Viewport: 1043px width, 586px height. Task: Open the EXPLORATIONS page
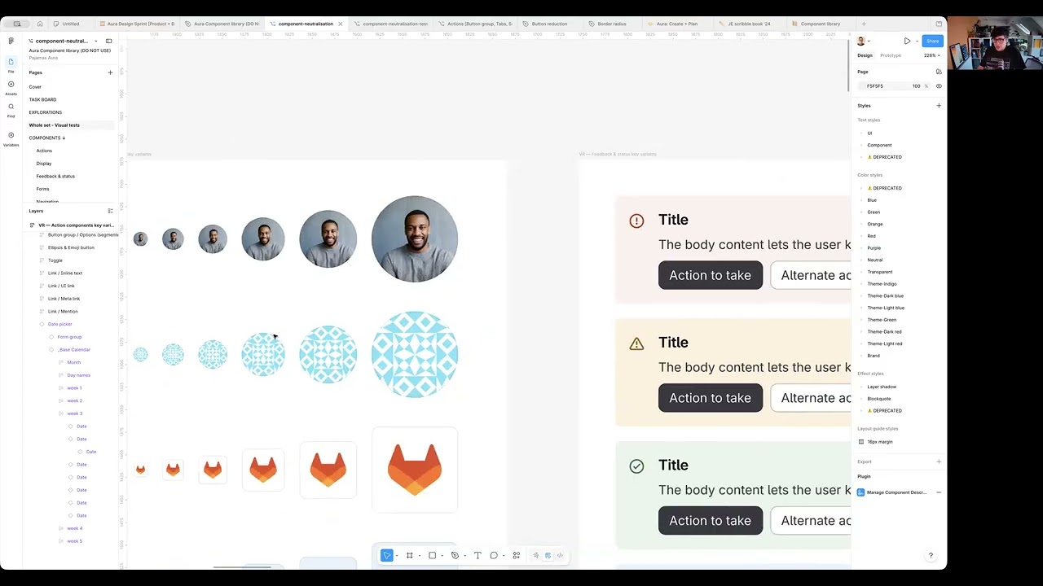point(45,112)
